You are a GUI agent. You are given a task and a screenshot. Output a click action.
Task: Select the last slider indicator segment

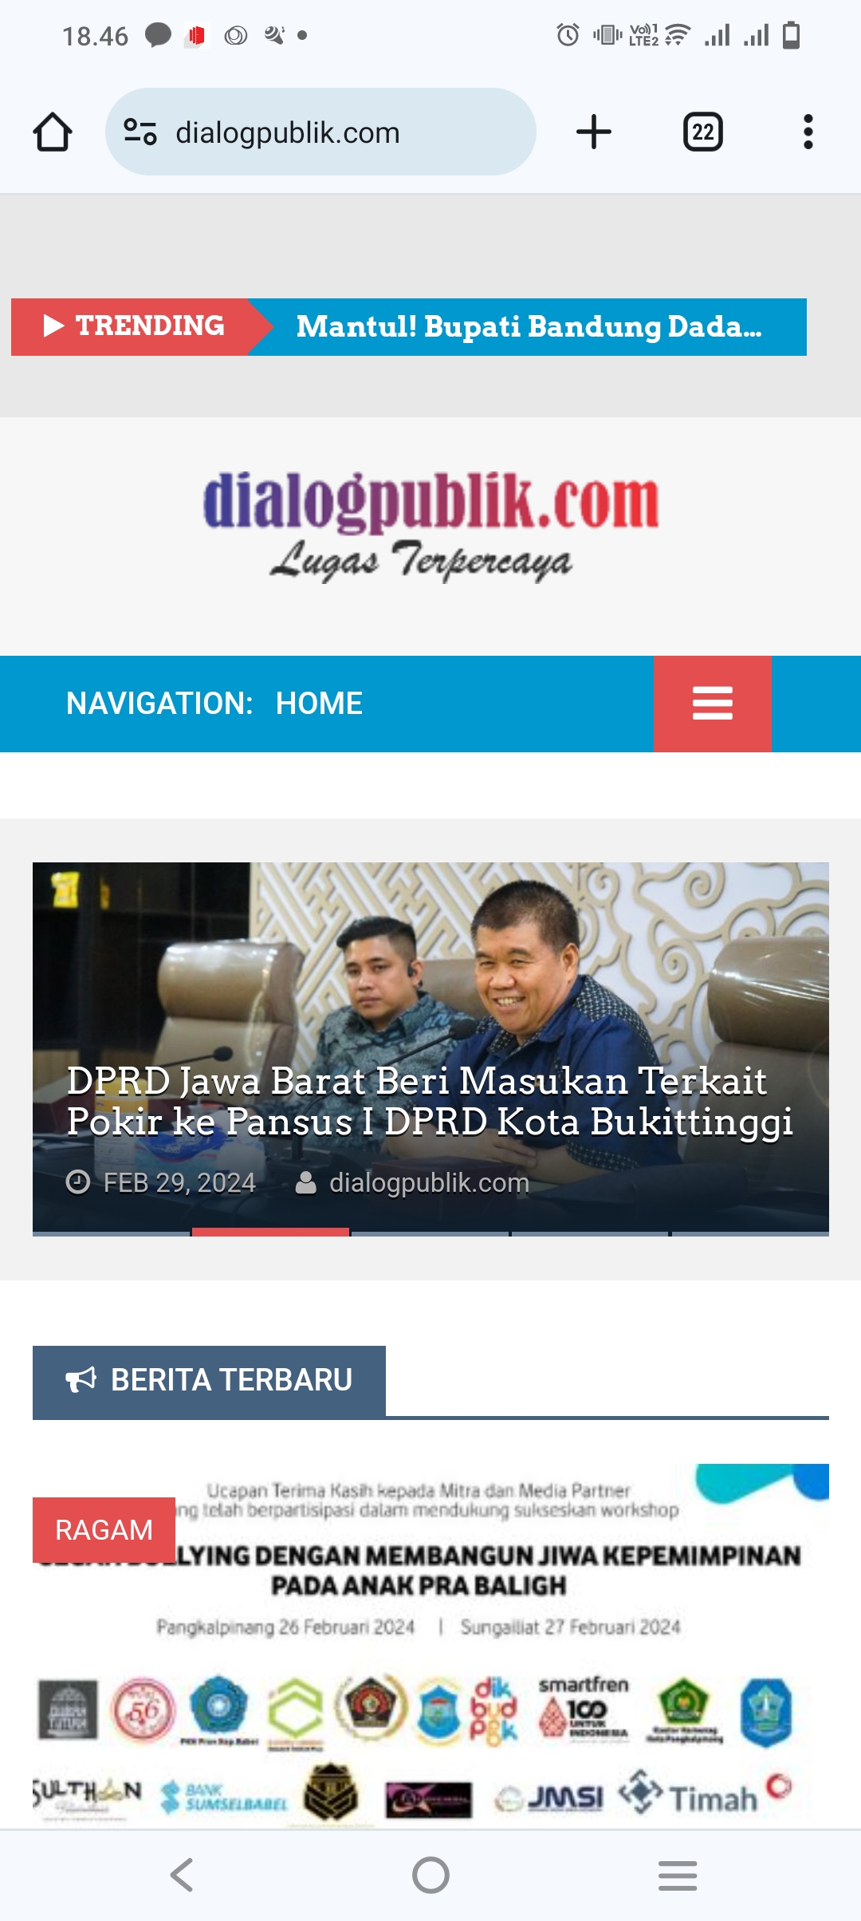point(750,1233)
